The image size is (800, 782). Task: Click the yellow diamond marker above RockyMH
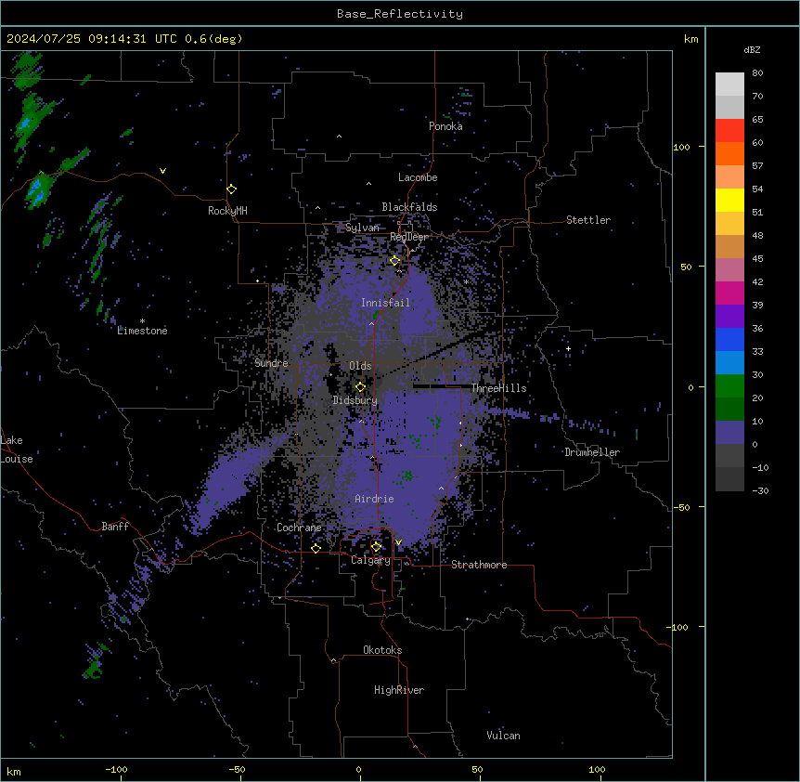pyautogui.click(x=232, y=189)
